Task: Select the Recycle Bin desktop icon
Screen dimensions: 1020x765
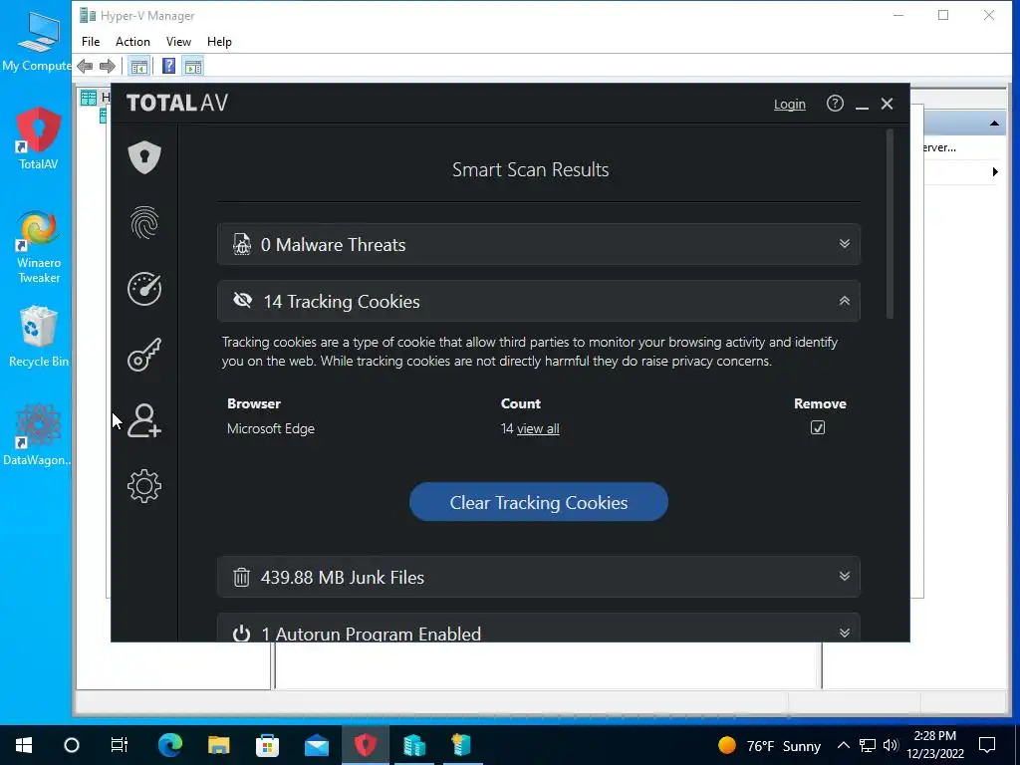Action: [x=39, y=337]
